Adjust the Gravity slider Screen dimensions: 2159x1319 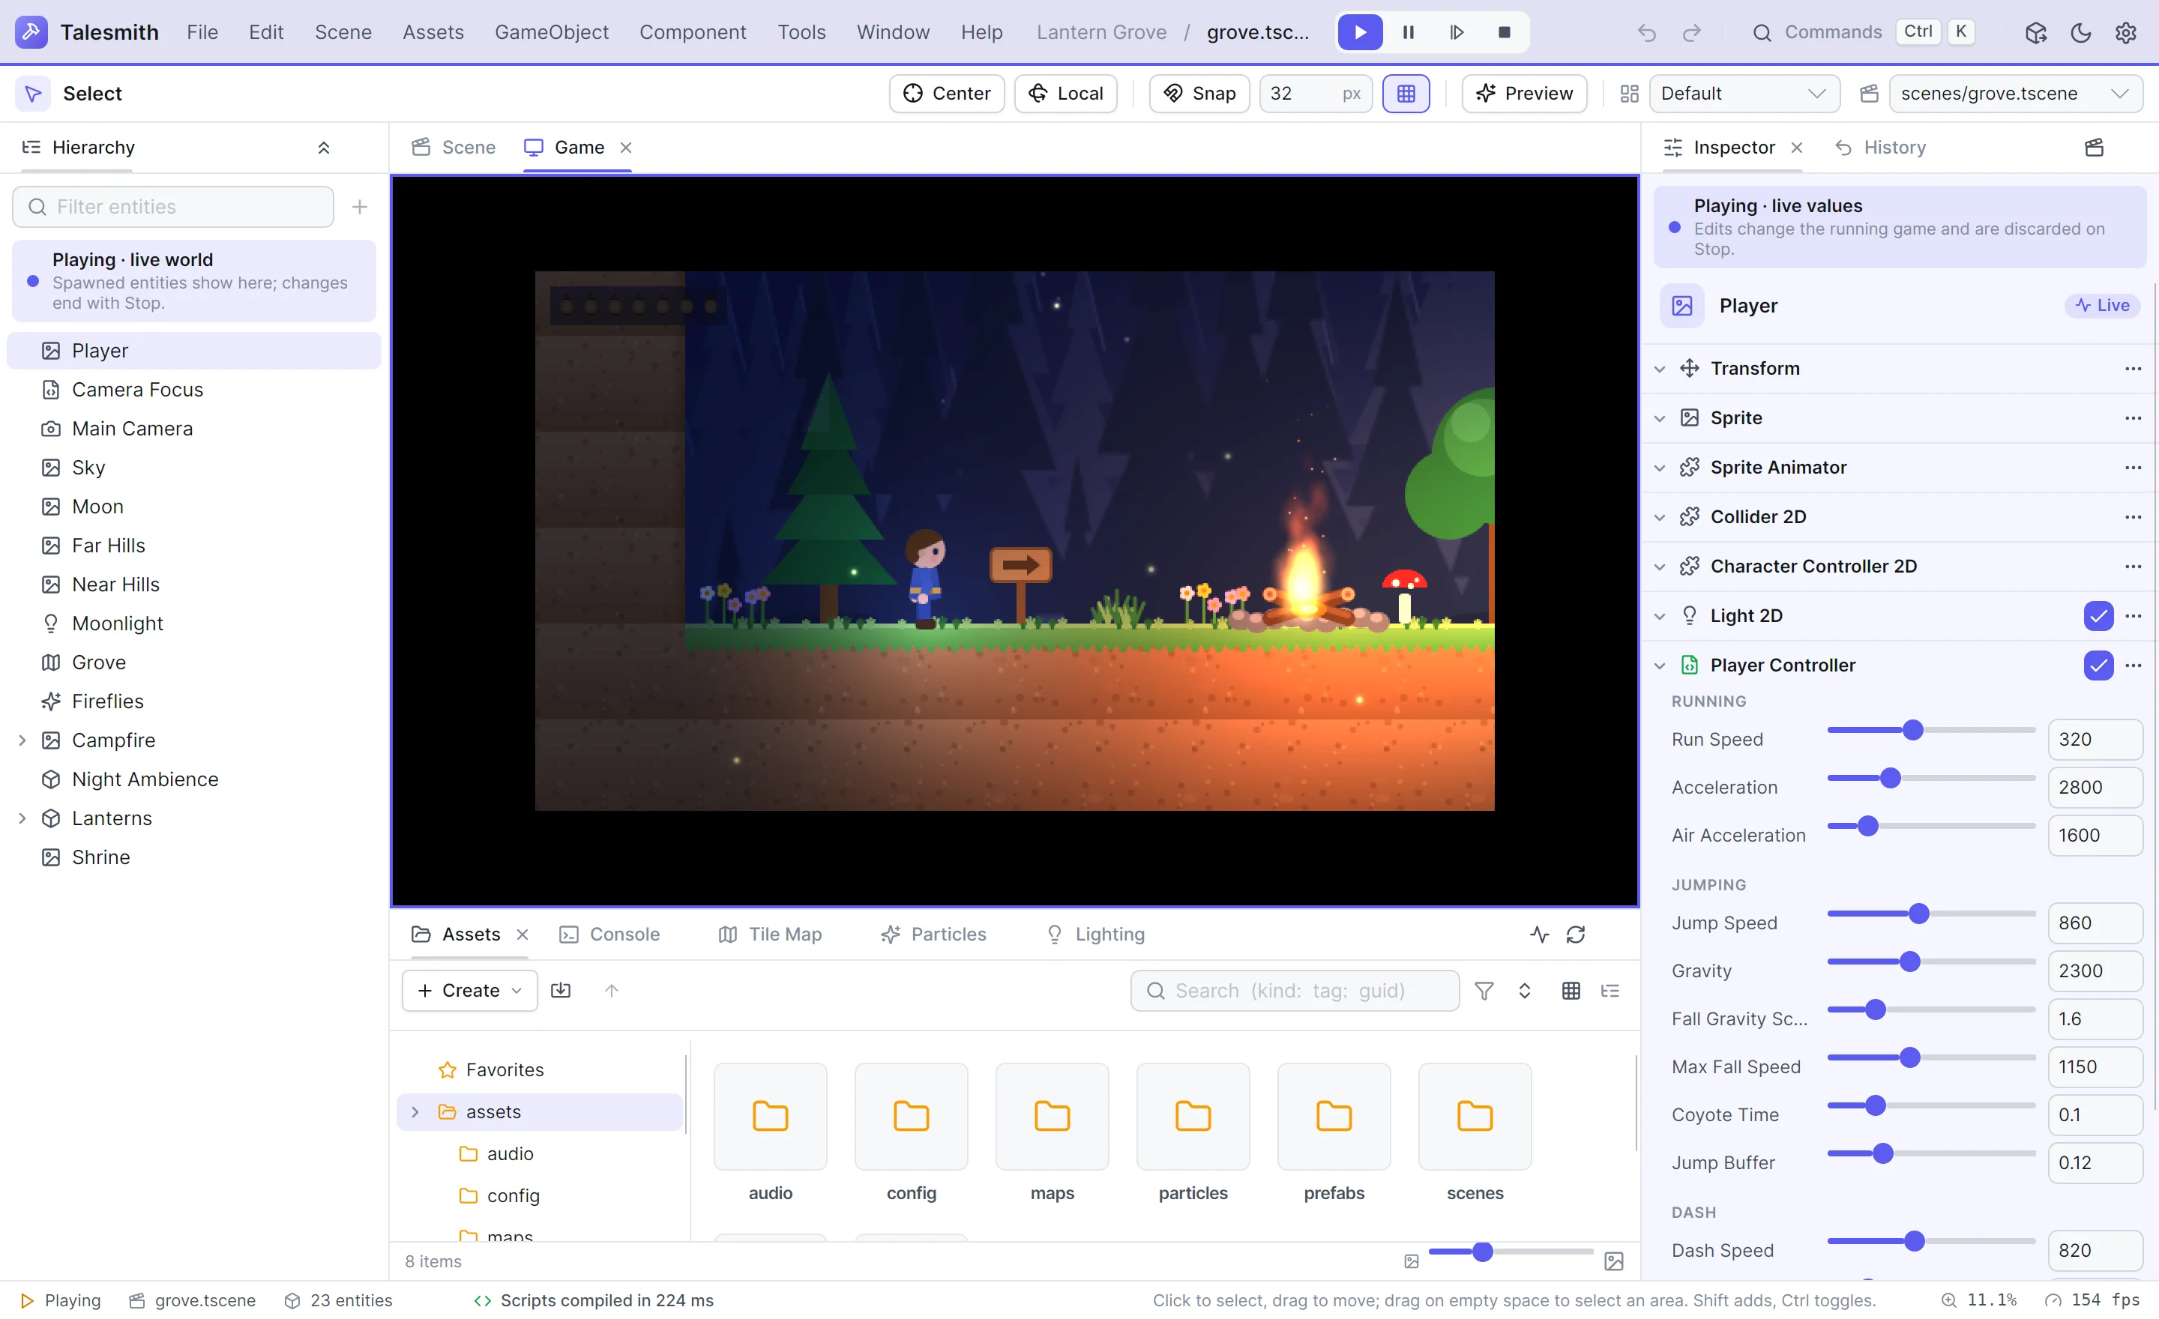tap(1931, 962)
